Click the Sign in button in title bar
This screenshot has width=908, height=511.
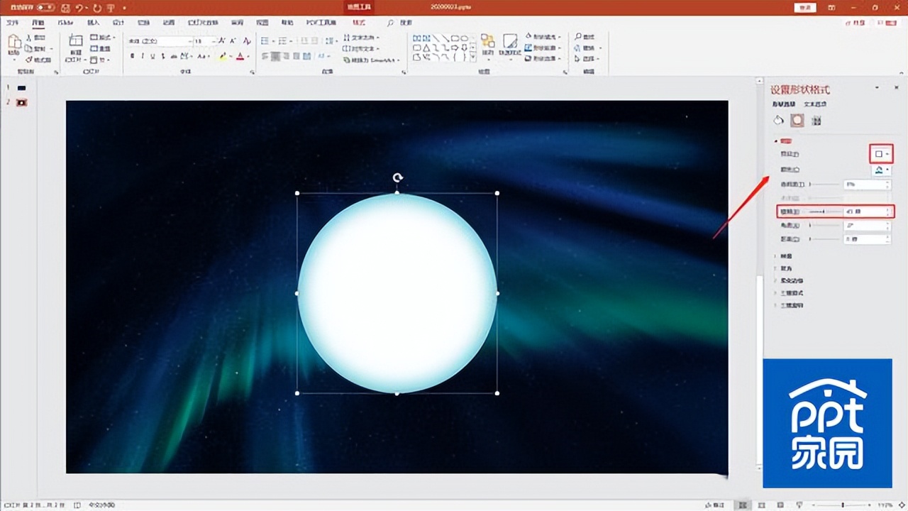coord(805,8)
